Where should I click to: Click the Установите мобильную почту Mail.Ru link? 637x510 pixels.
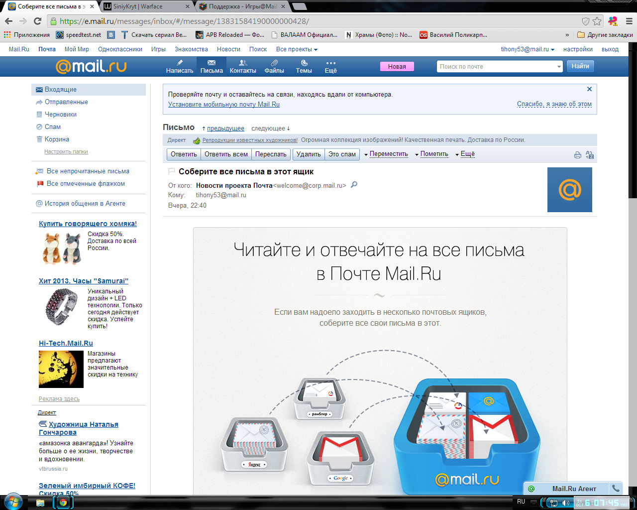point(224,105)
